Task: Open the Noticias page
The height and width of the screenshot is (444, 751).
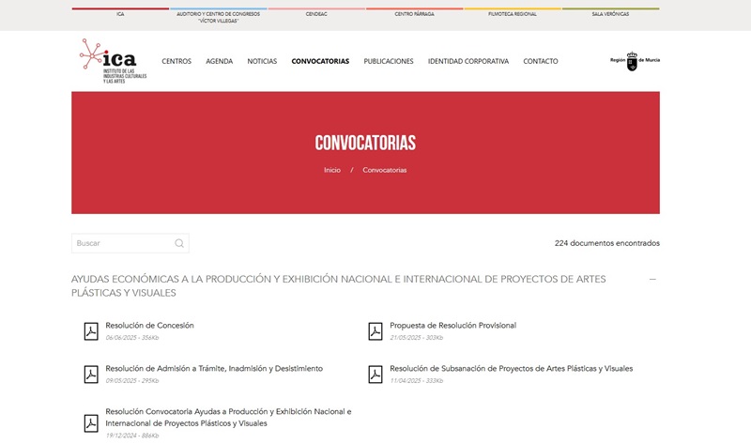Action: click(x=262, y=62)
